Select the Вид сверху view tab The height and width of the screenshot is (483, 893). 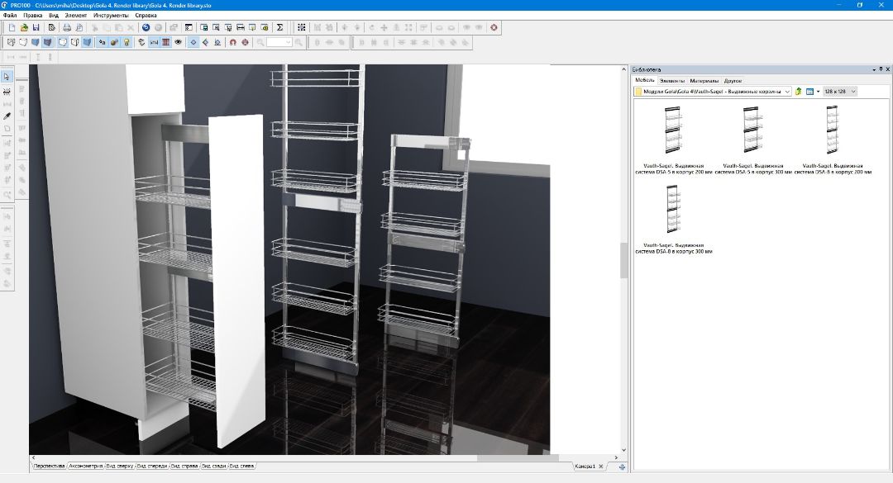coord(120,466)
